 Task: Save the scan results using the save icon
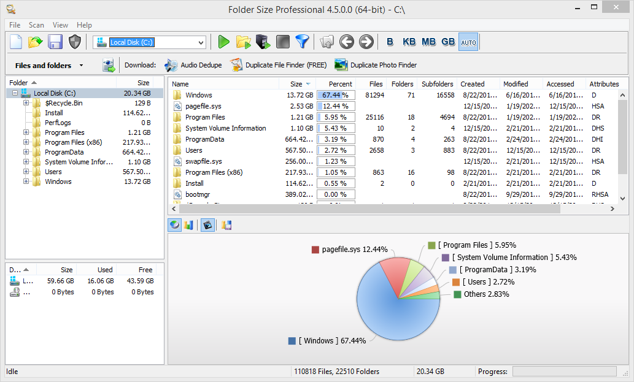[x=55, y=42]
